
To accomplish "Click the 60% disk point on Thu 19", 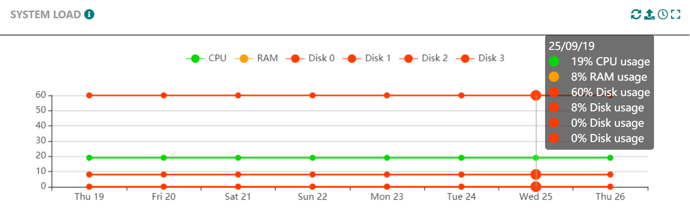I will (89, 96).
